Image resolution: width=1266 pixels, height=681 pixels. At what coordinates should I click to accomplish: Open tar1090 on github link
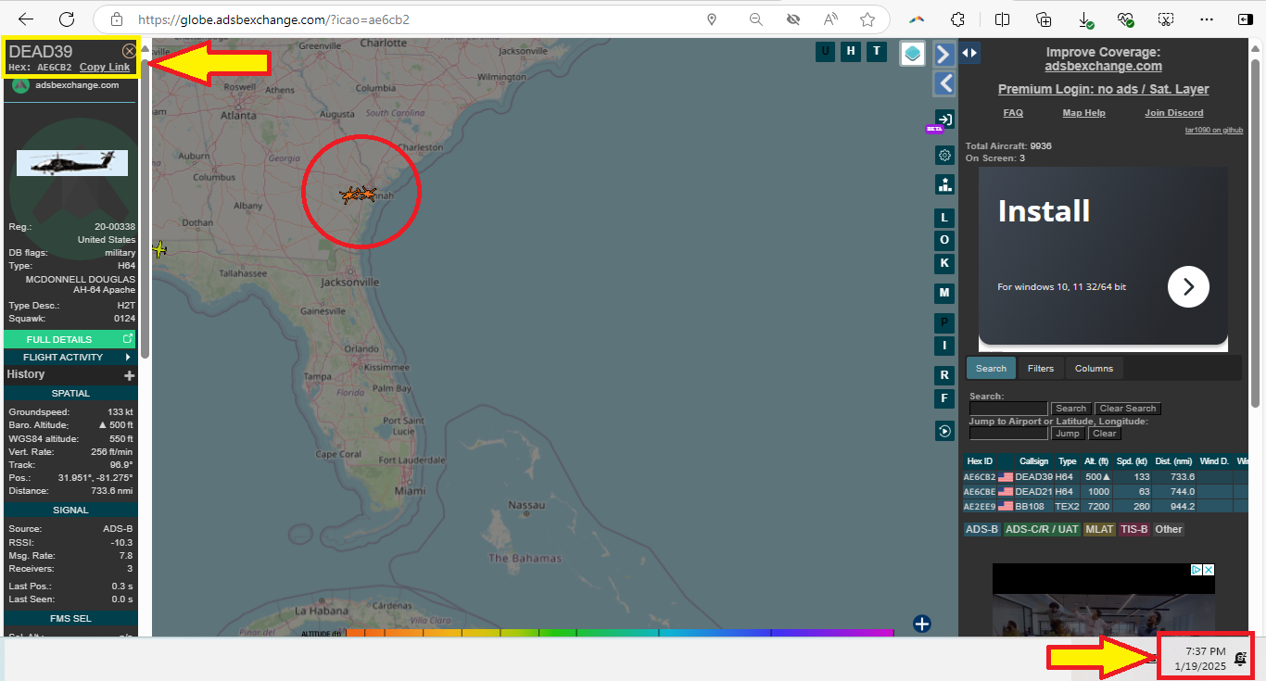pyautogui.click(x=1214, y=130)
